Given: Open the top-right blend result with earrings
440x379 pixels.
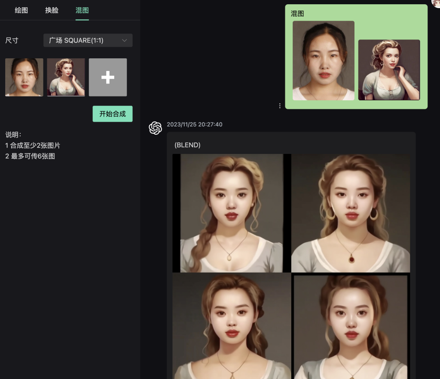Looking at the screenshot, I should click(351, 213).
